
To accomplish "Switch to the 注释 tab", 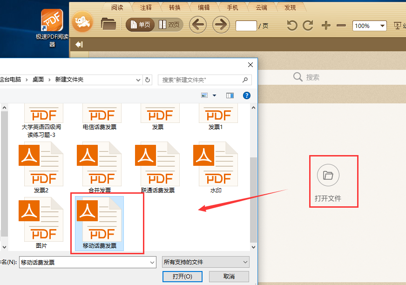I will [146, 7].
